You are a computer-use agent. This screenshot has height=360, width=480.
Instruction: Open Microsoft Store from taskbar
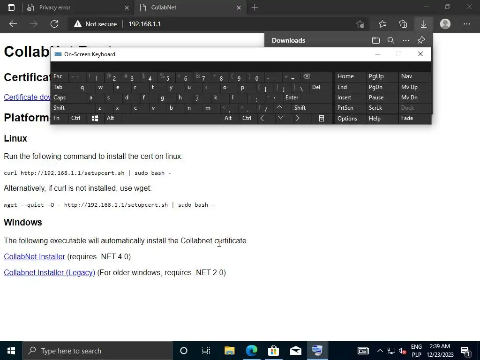(x=273, y=351)
